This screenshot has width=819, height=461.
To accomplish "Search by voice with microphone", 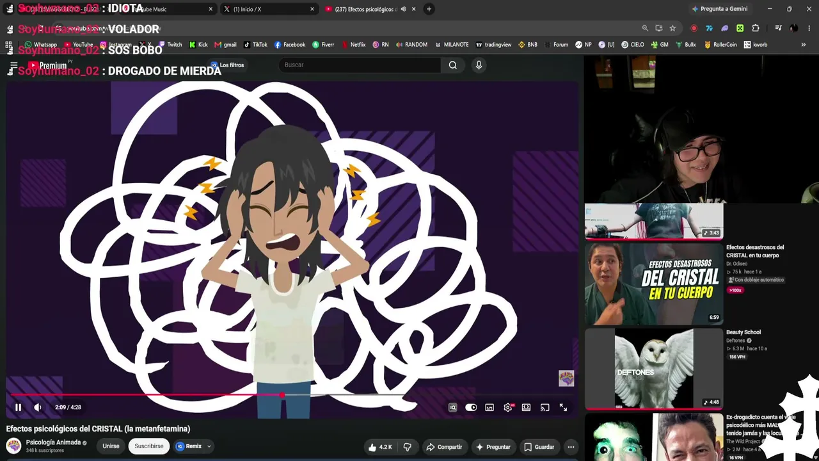I will (x=479, y=65).
